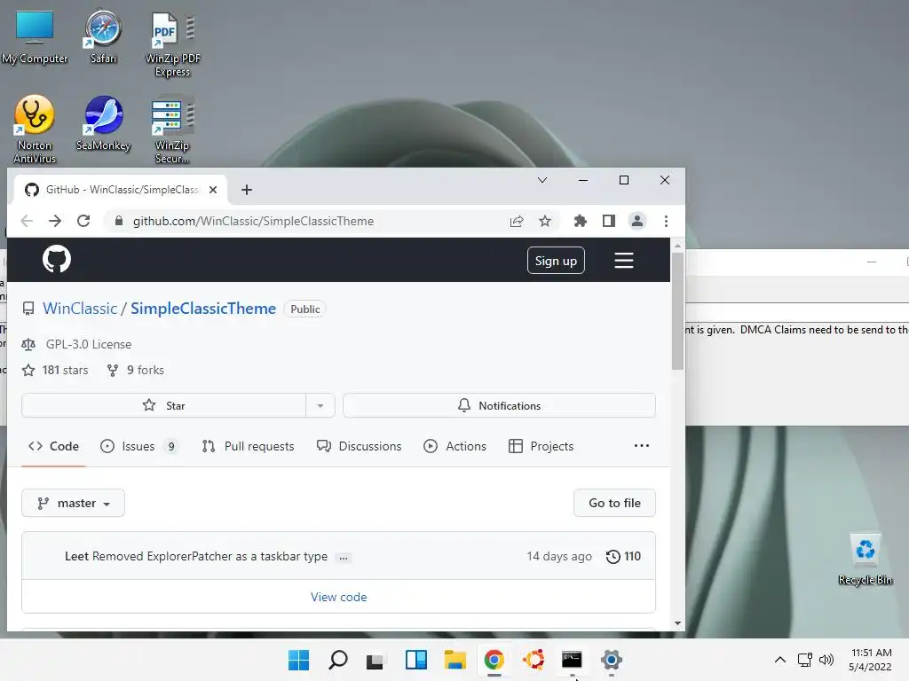Switch to Chrome in the taskbar
Screen dimensions: 909x681
pyautogui.click(x=494, y=660)
